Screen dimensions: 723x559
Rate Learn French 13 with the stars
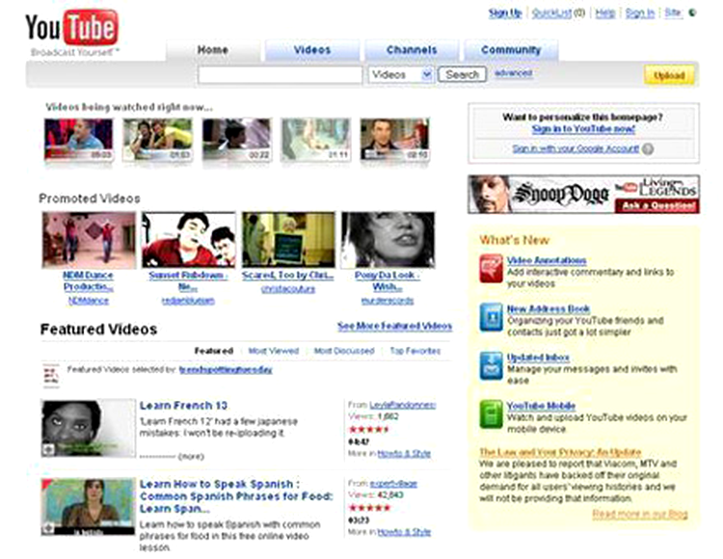(369, 430)
